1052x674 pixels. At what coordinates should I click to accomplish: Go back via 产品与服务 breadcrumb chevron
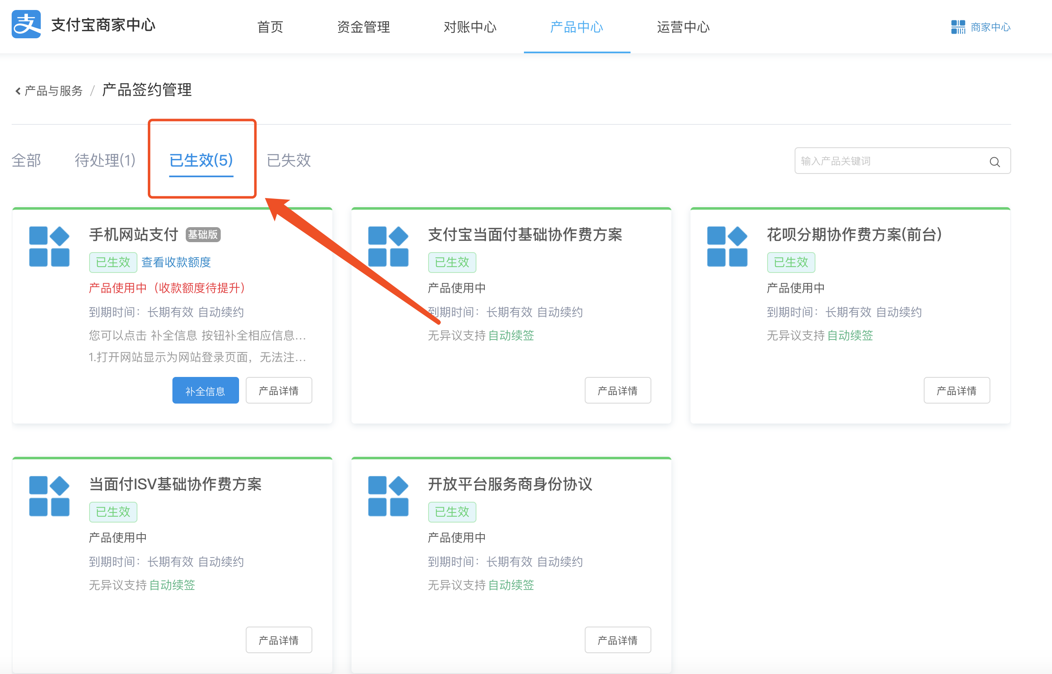[18, 91]
